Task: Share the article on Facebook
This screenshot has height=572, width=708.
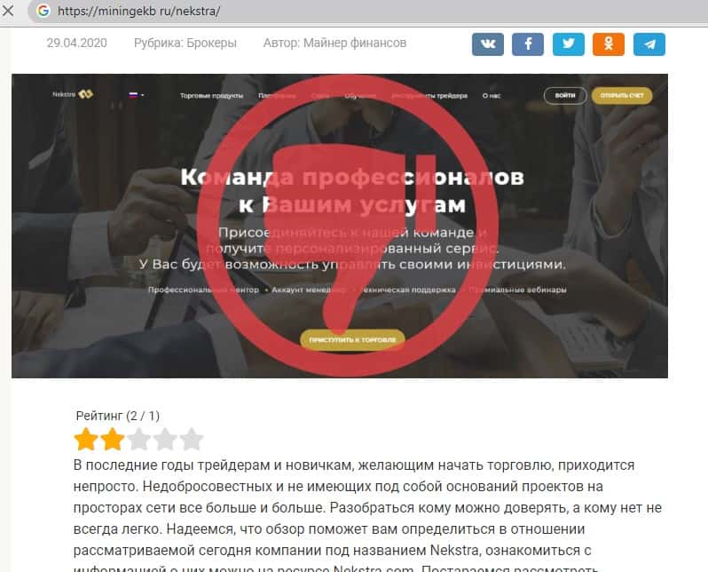Action: click(x=528, y=44)
